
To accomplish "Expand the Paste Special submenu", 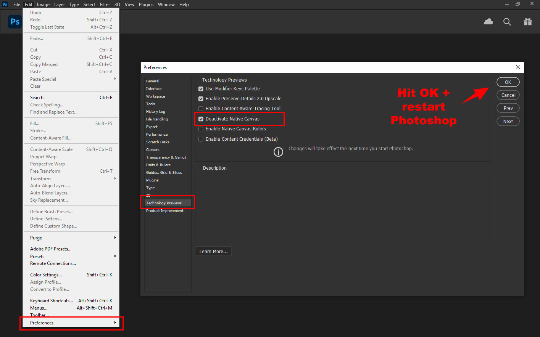I will pos(71,79).
